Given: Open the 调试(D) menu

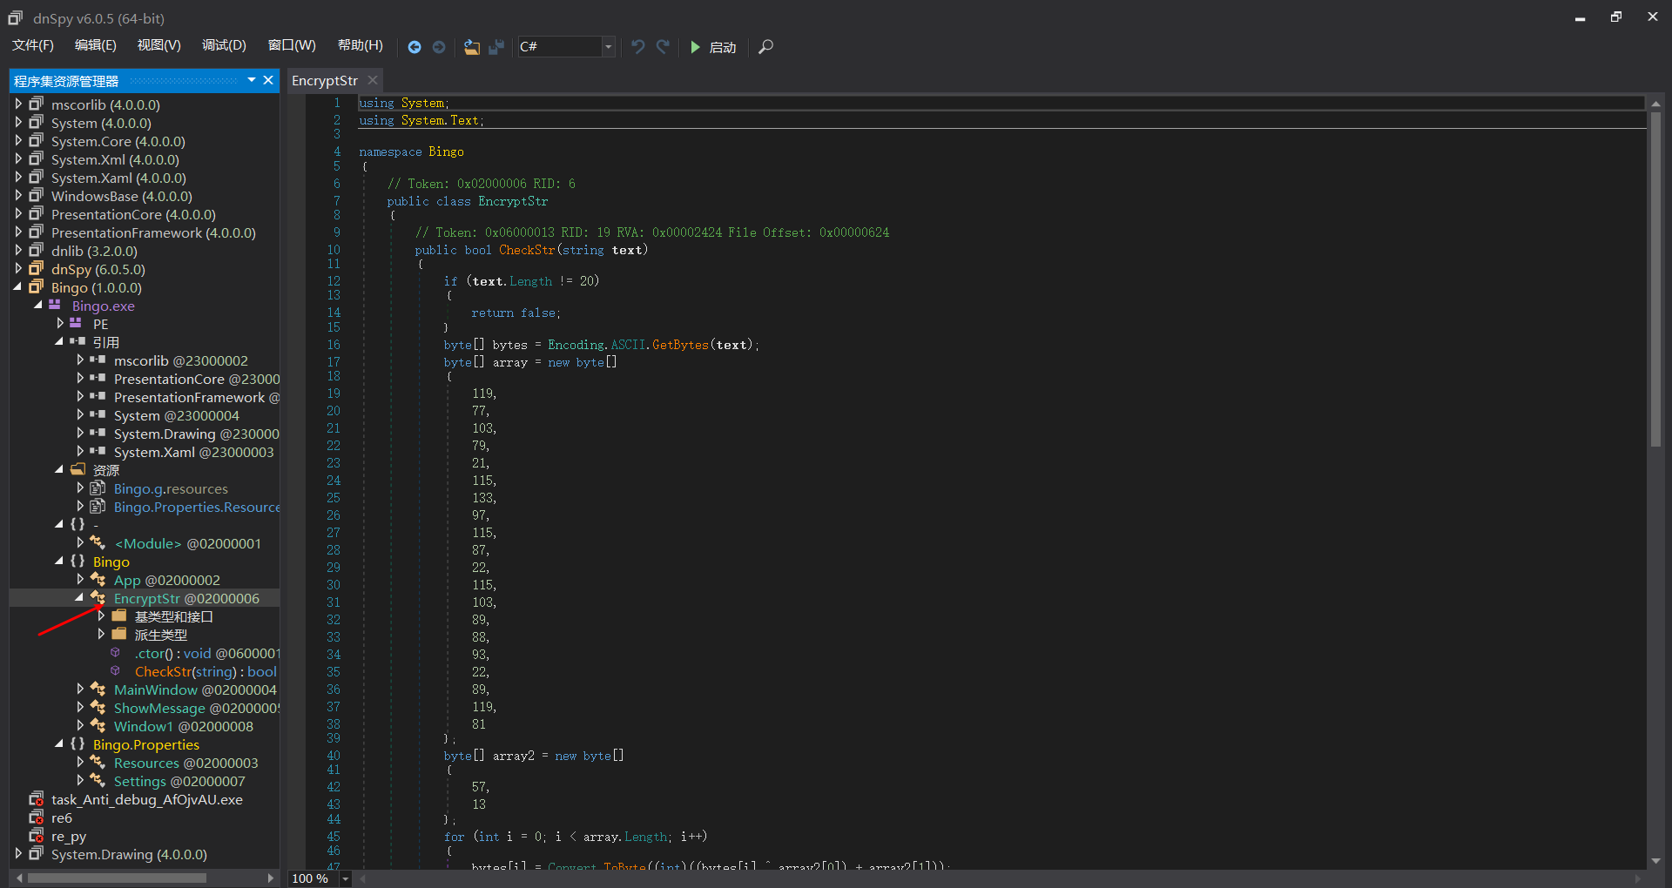Looking at the screenshot, I should (225, 45).
